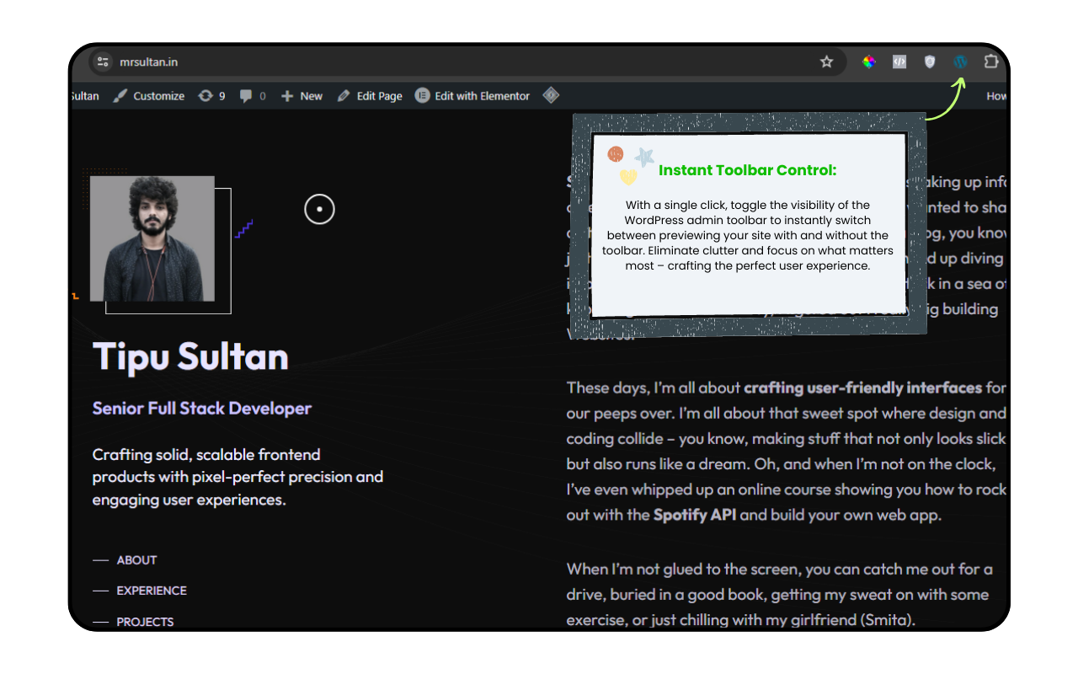
Task: Click the code </> extension icon
Action: pos(899,62)
